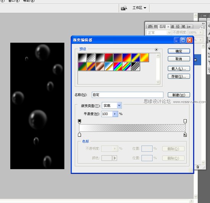Click the layer lock icon on blue row
Image resolution: width=210 pixels, height=203 pixels.
(x=195, y=60)
